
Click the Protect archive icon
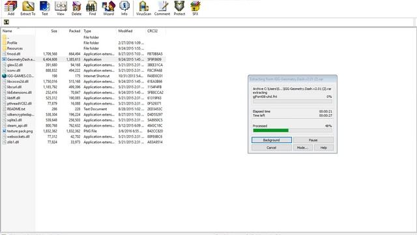pos(179,8)
